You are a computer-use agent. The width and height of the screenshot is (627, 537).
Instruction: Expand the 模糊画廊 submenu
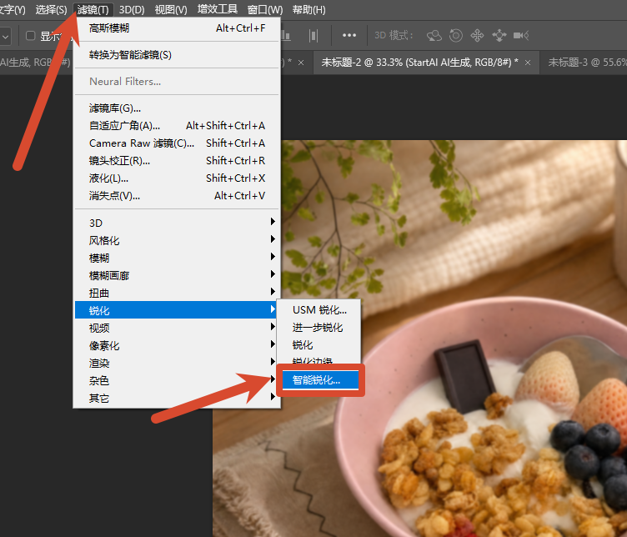[177, 275]
